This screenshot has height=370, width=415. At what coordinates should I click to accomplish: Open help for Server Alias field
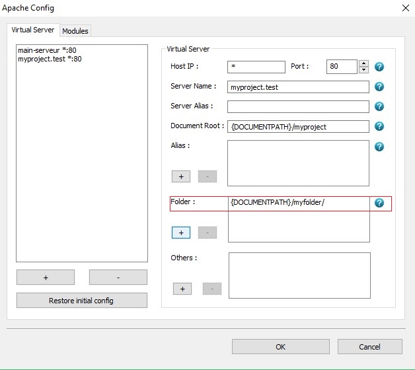pyautogui.click(x=379, y=106)
